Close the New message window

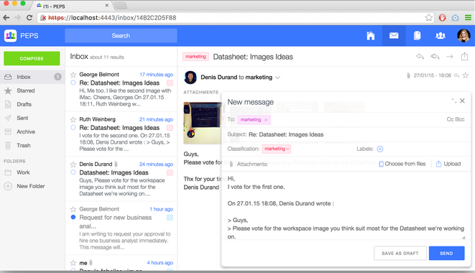point(462,101)
